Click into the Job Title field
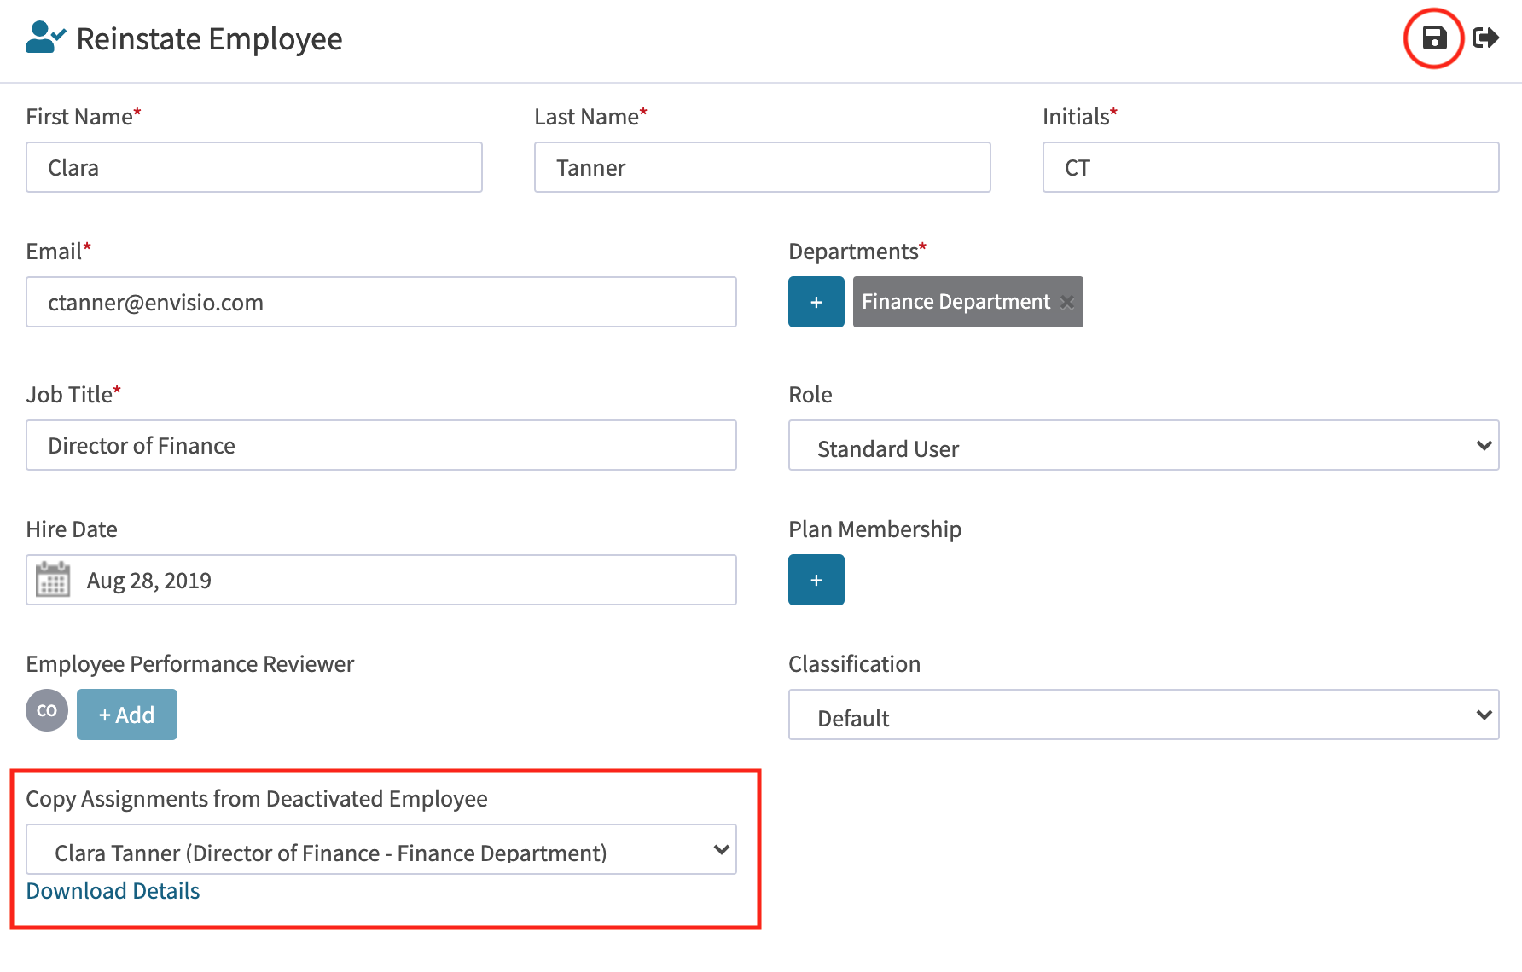This screenshot has height=972, width=1522. [x=381, y=445]
